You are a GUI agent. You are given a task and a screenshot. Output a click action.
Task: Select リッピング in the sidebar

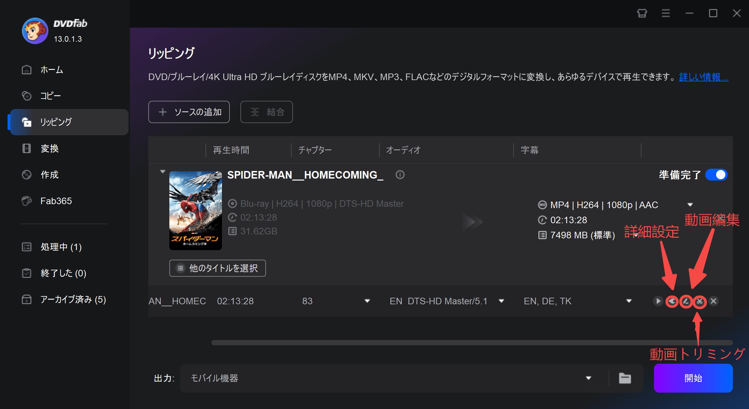point(69,122)
